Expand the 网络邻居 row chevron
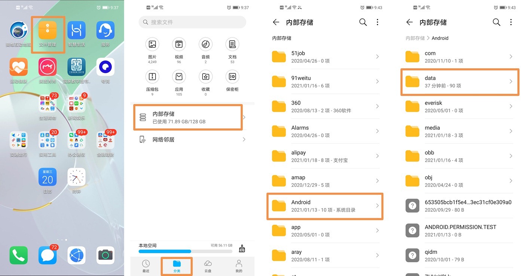This screenshot has width=521, height=276. pos(244,140)
